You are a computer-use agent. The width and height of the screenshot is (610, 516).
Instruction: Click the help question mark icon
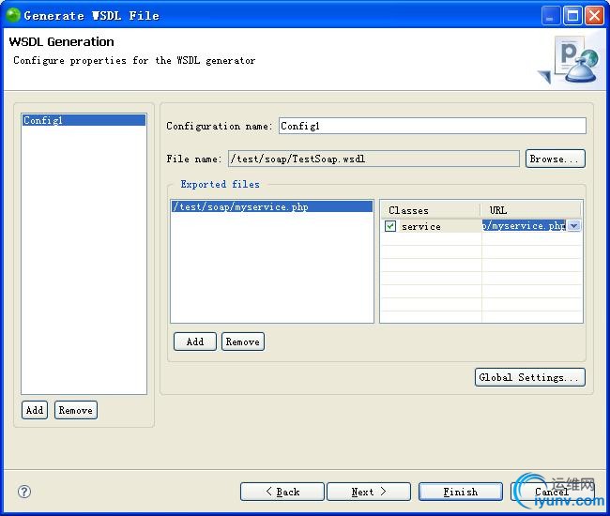[24, 492]
